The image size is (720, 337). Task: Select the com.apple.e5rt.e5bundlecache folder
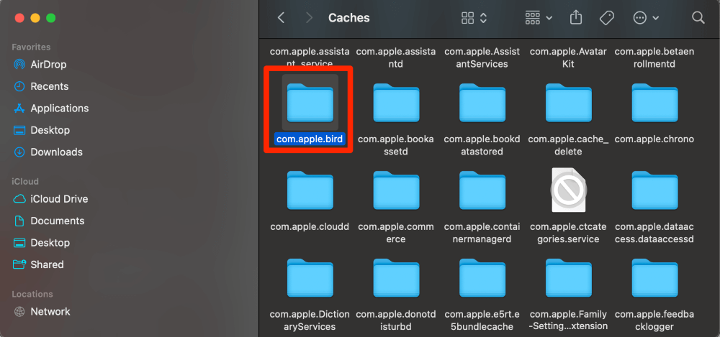pyautogui.click(x=482, y=278)
